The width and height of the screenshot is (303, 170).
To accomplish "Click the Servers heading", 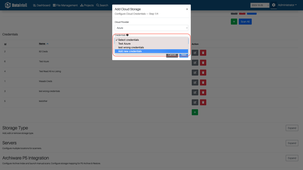I will 9,143.
